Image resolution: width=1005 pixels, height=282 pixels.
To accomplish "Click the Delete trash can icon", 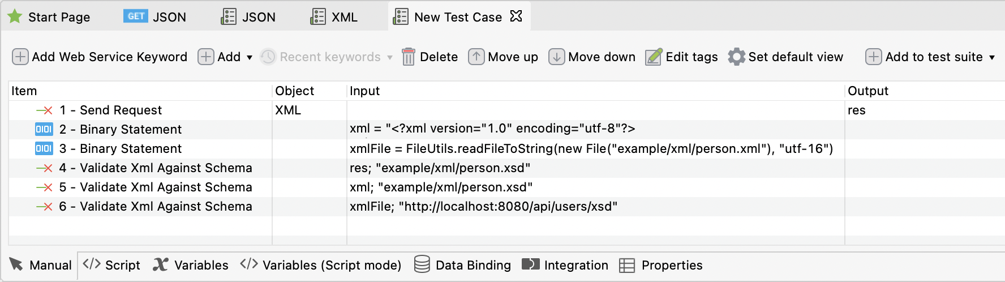I will (x=408, y=57).
